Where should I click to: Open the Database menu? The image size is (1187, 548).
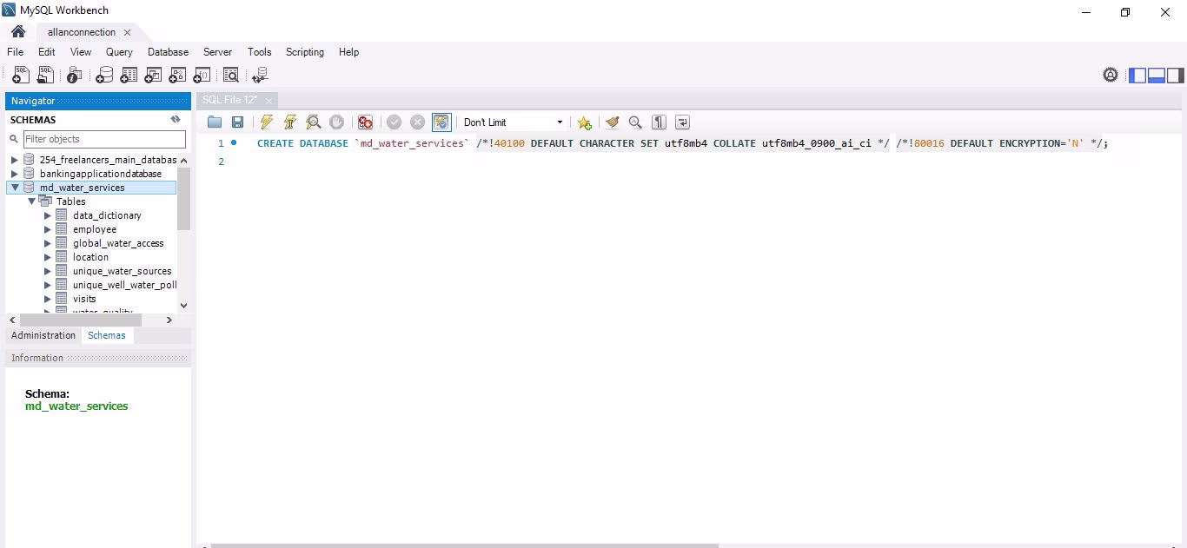168,52
